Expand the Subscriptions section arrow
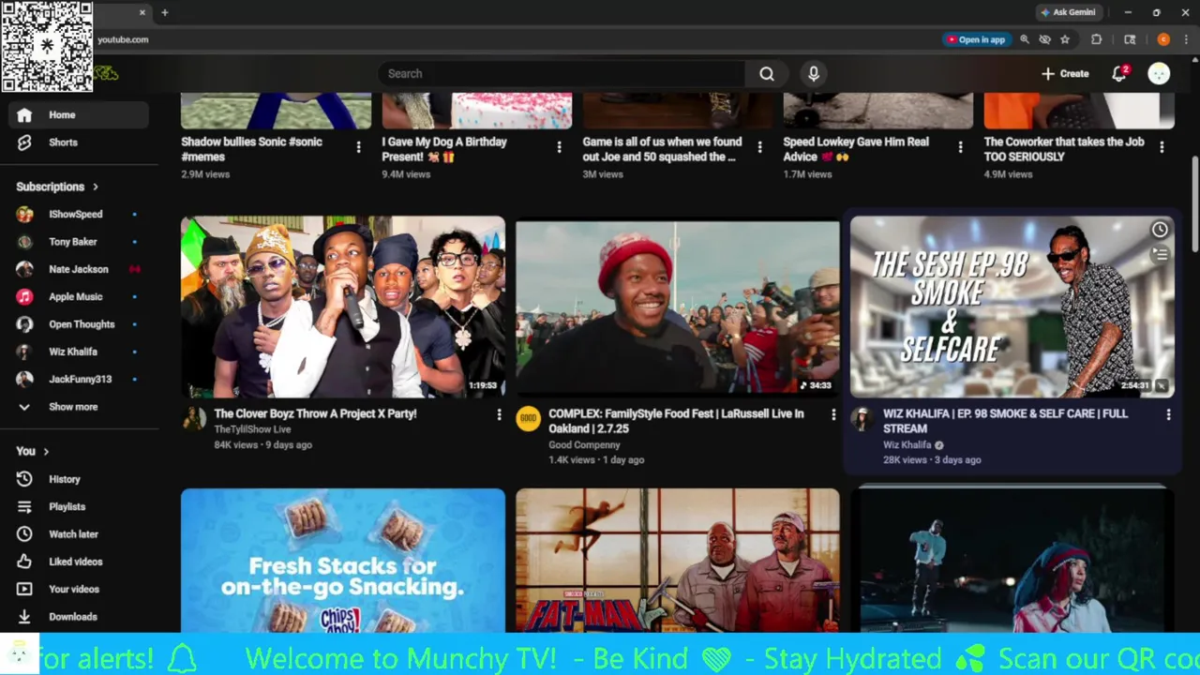The image size is (1200, 675). point(95,187)
